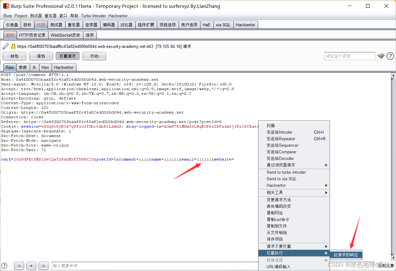Switch to the 插件扩展 tab

[x=146, y=25]
